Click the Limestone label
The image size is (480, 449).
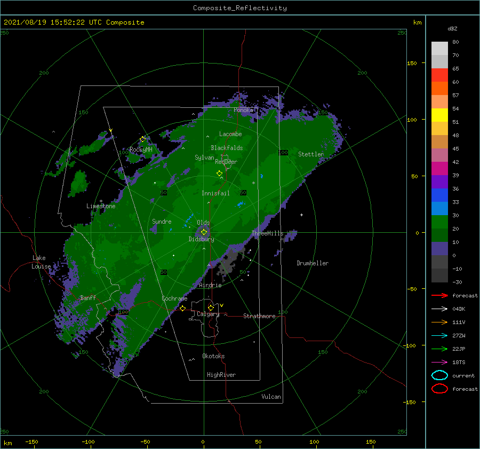[x=101, y=206]
